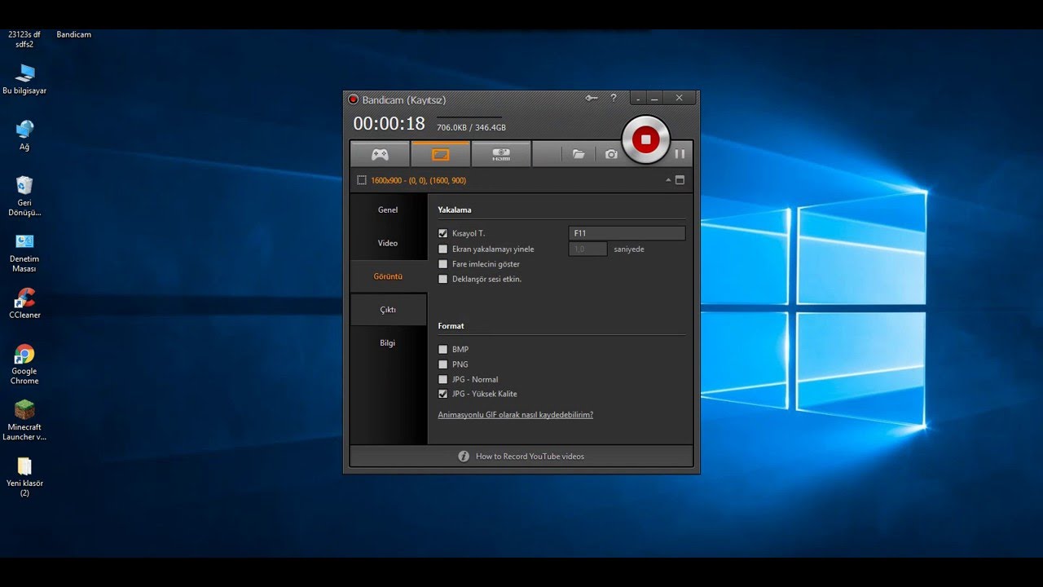The height and width of the screenshot is (587, 1043).
Task: Take a screenshot with the camera icon
Action: coord(611,154)
